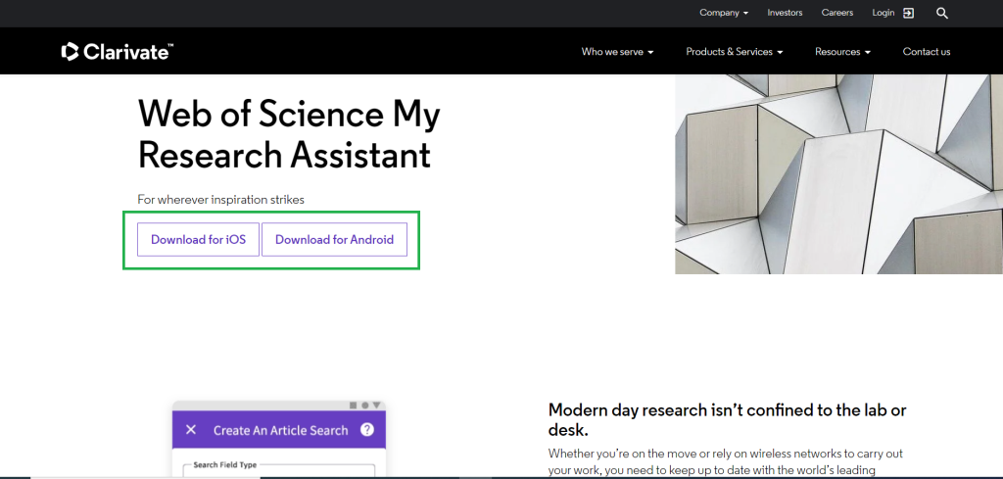Click the Login link text

(x=883, y=13)
